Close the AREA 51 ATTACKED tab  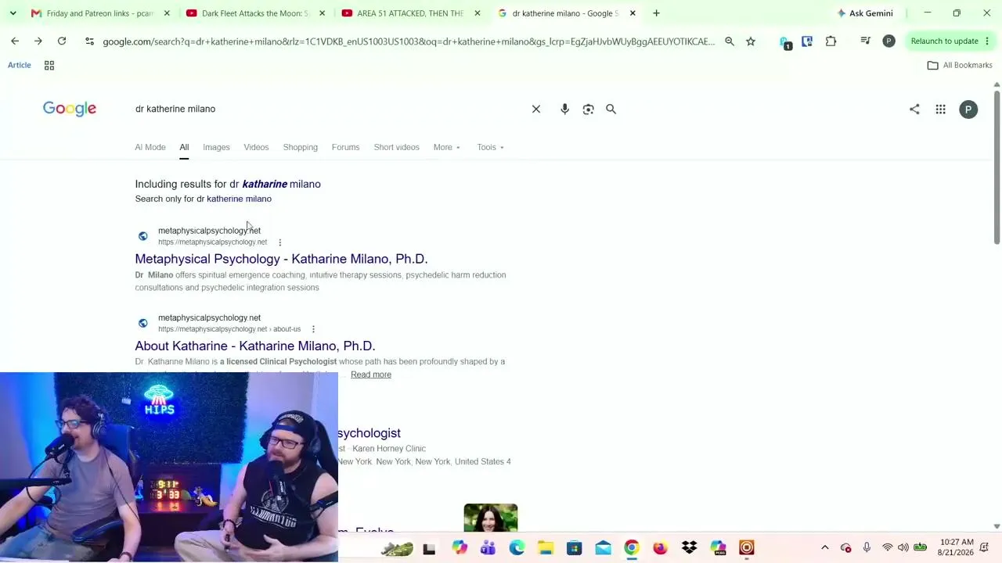pyautogui.click(x=477, y=13)
